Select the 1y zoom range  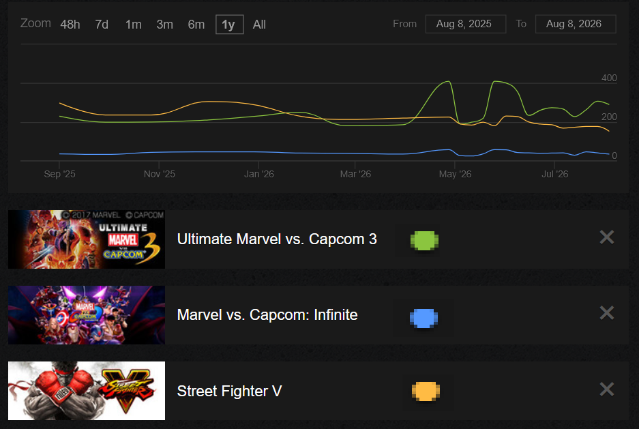tap(229, 25)
